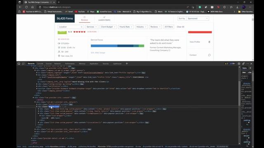Click the Clear All link
Image resolution: width=264 pixels, height=148 pixels.
(x=181, y=27)
